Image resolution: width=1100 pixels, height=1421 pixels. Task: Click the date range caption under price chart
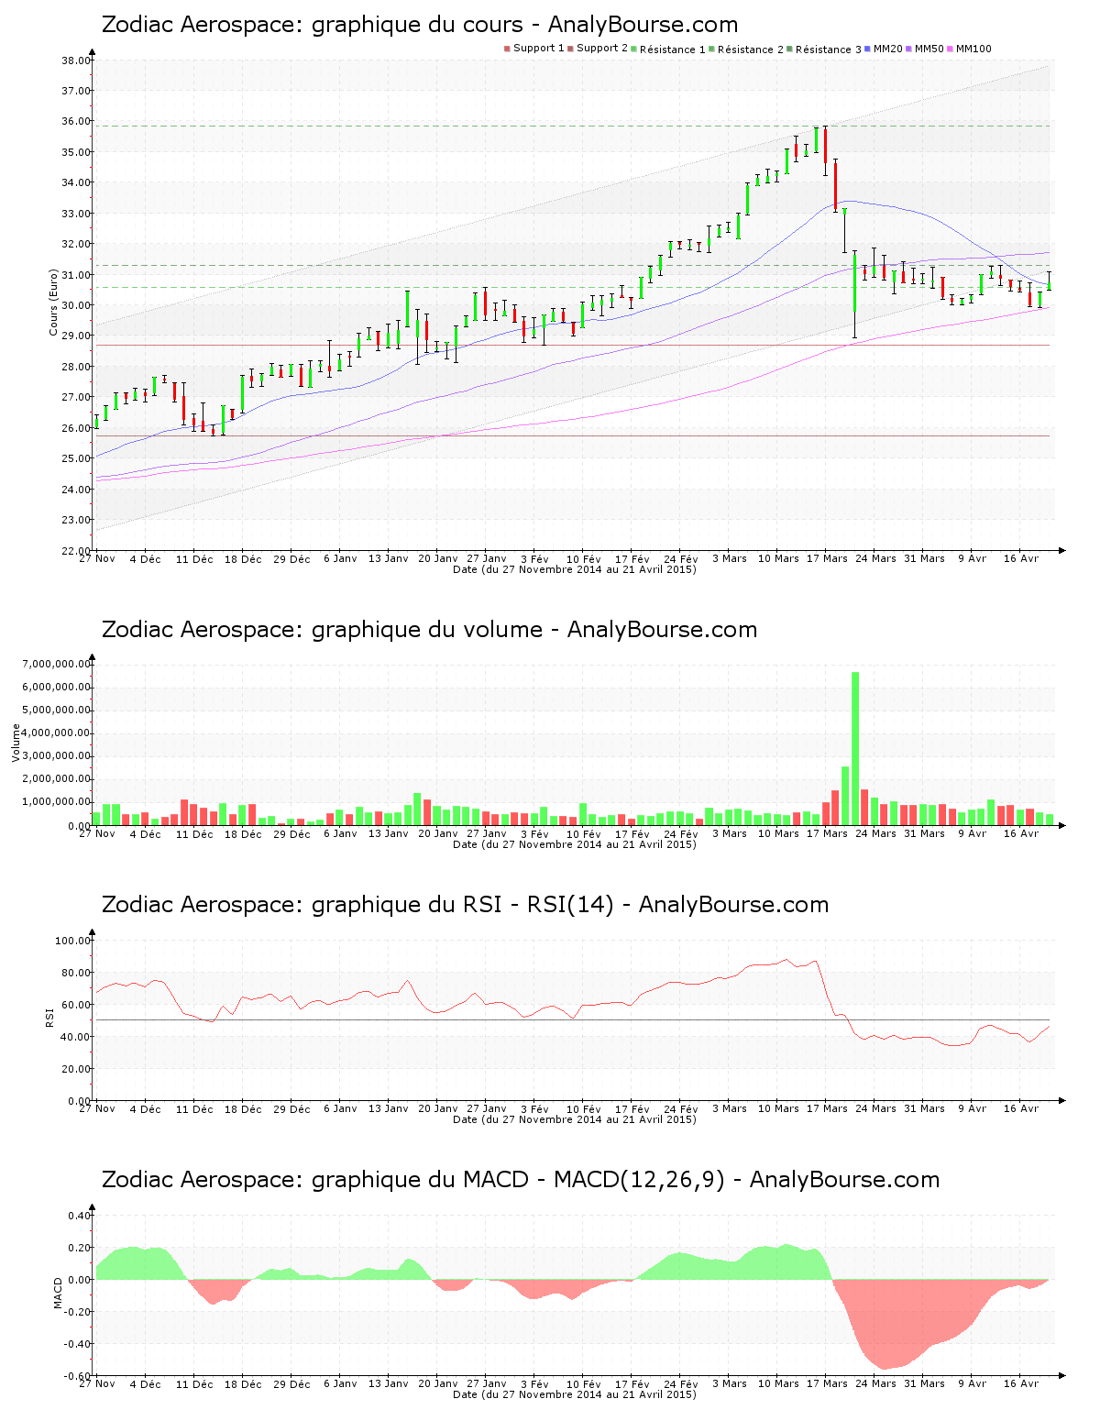pyautogui.click(x=575, y=569)
